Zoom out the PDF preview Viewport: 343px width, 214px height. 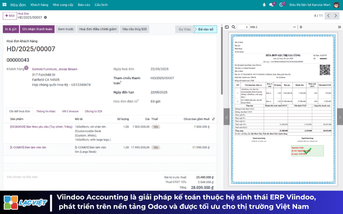point(295,27)
